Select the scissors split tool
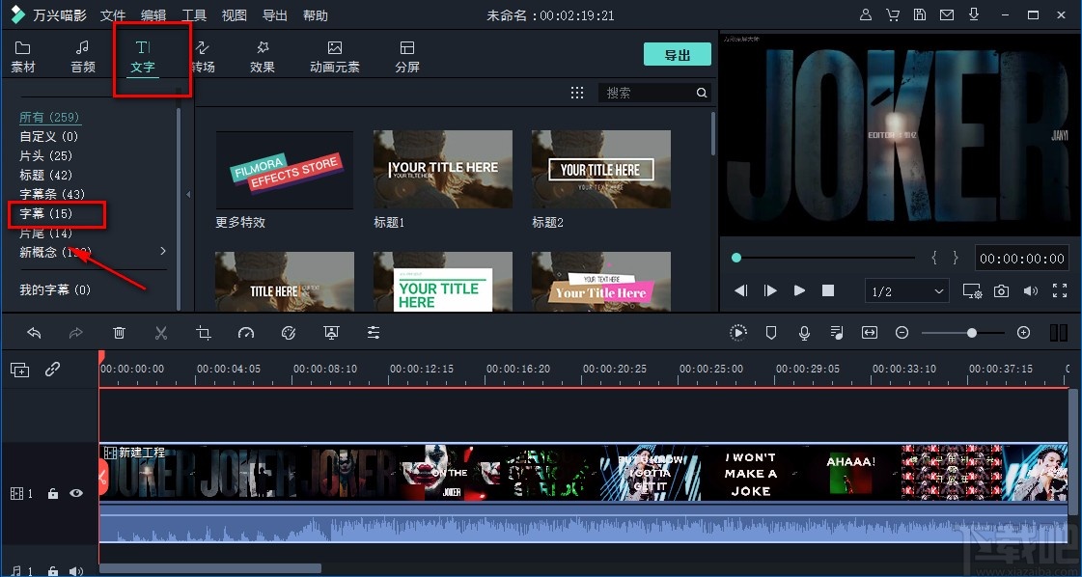This screenshot has height=577, width=1082. (161, 332)
